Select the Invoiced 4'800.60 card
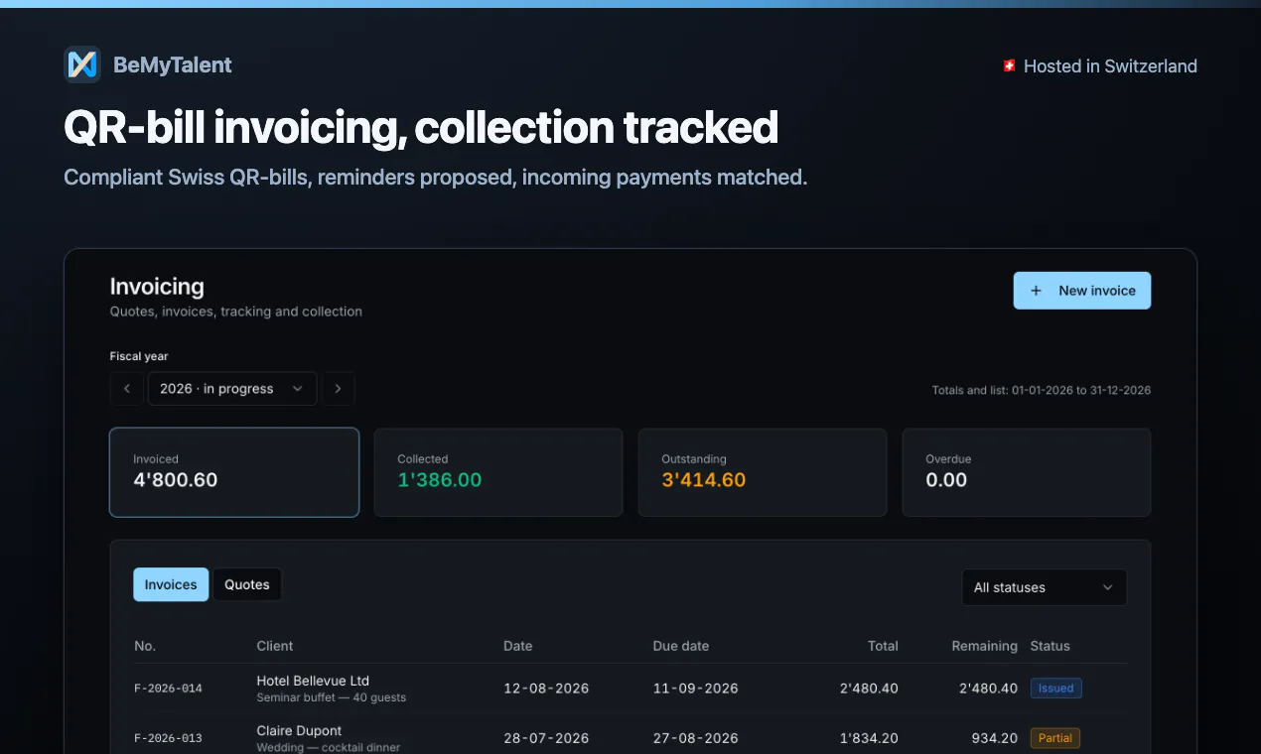Screen dimensions: 1261x754 [234, 472]
